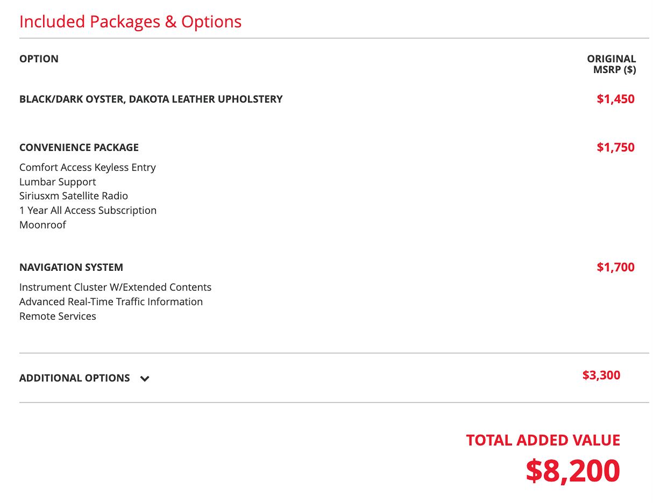Select Advanced Real-Time Traffic Information line
Screen dimensions: 653x503
111,302
